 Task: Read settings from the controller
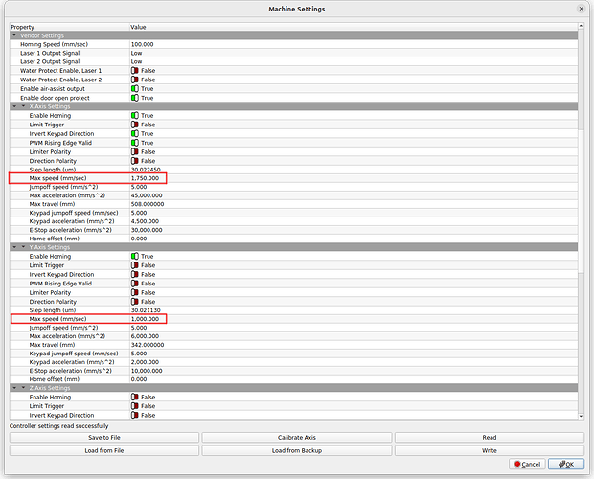(x=489, y=438)
